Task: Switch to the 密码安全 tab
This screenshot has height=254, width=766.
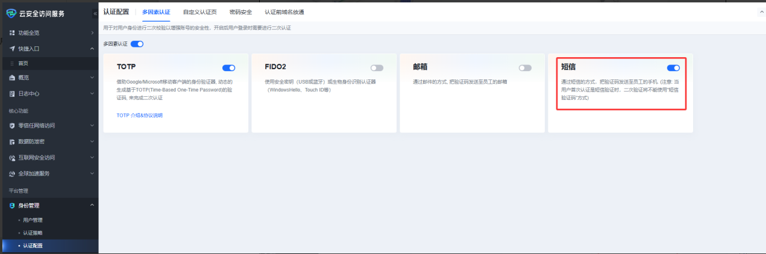Action: [x=240, y=12]
